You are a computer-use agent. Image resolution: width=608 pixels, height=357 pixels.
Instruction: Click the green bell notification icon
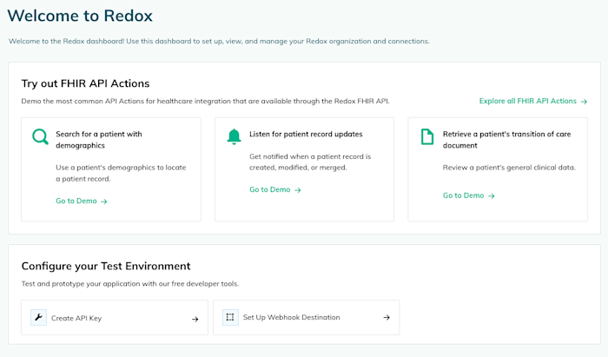click(234, 137)
